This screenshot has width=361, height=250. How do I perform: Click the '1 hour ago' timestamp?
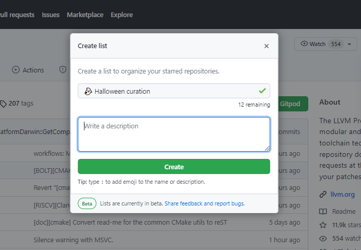[284, 240]
